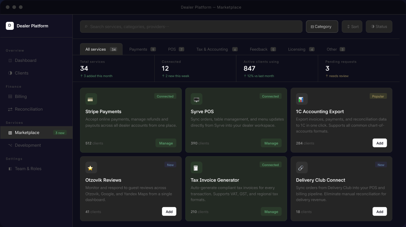Click Manage on Tax Invoice Generator card
Viewport: 406px width, 227px height.
[x=271, y=211]
